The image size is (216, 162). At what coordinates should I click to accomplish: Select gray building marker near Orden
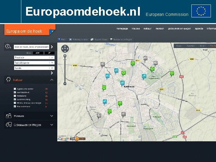coord(99,116)
